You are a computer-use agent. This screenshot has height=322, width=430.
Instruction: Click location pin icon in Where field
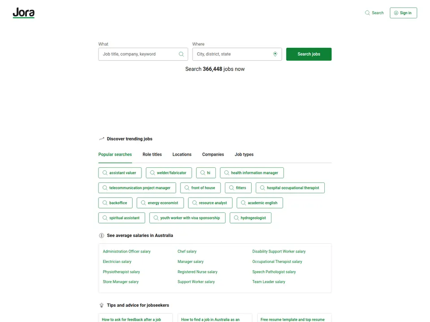pyautogui.click(x=275, y=54)
